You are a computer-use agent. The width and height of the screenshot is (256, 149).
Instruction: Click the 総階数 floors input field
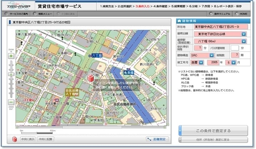pyautogui.click(x=235, y=55)
